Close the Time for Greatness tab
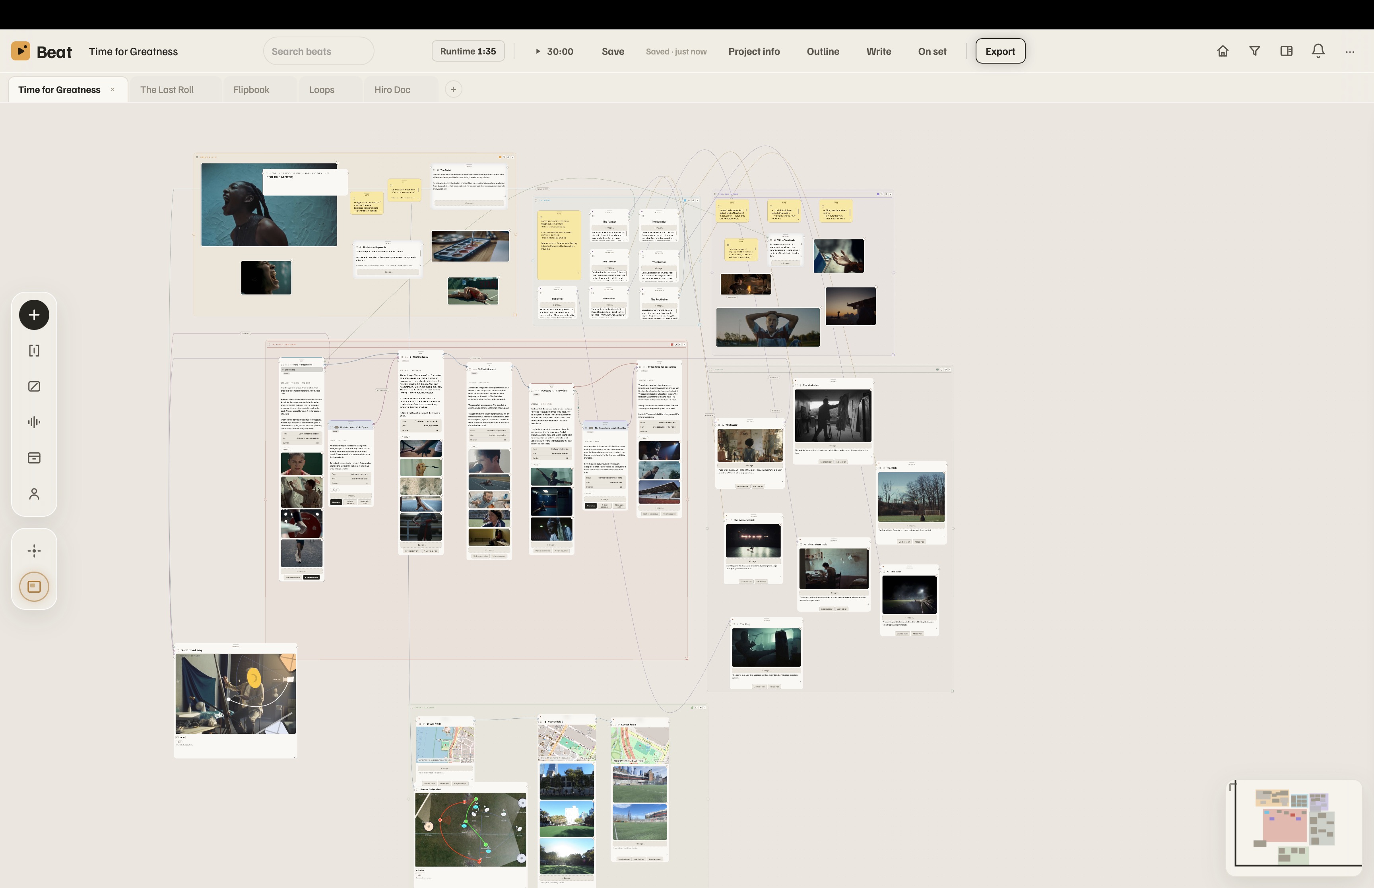1374x888 pixels. click(113, 89)
